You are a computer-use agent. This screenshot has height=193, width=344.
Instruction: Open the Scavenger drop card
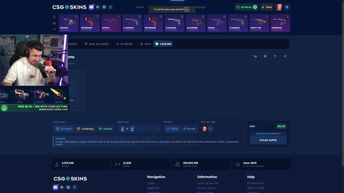point(195,23)
